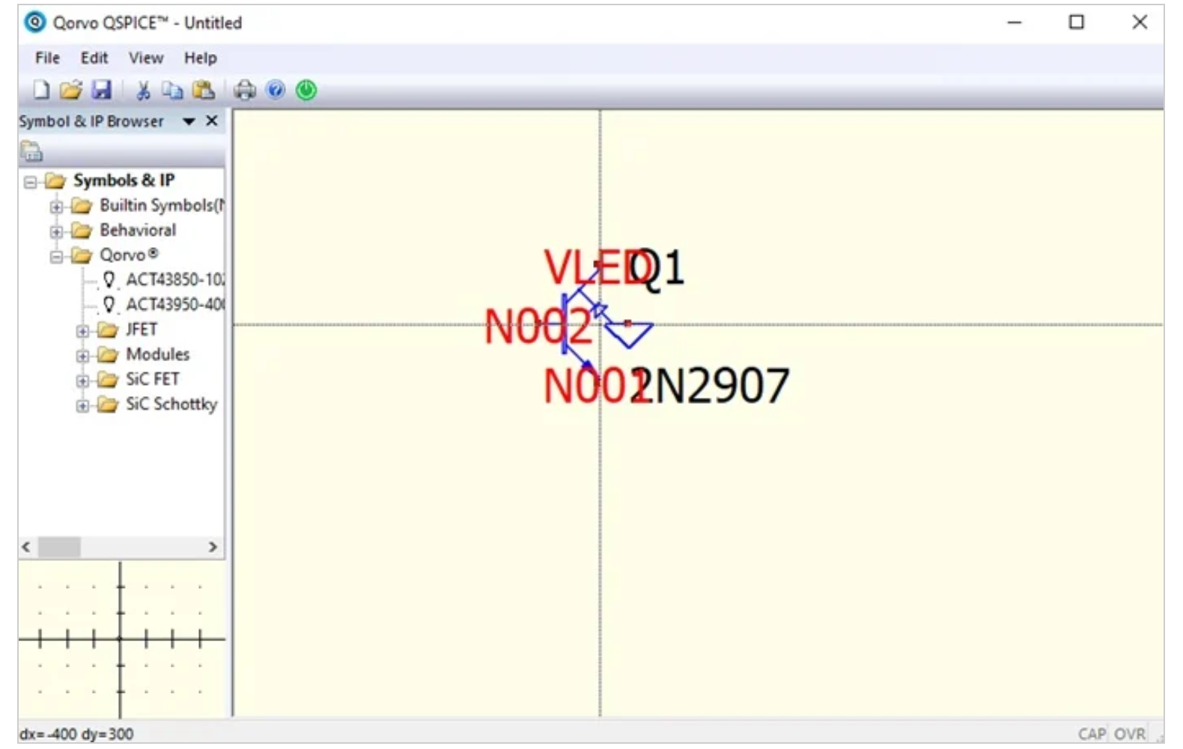Select the ACT43850 symbol entry
Viewport: 1183px width, 749px height.
pyautogui.click(x=174, y=279)
